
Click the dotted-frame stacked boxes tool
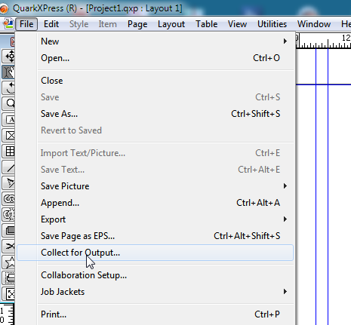tap(9, 278)
